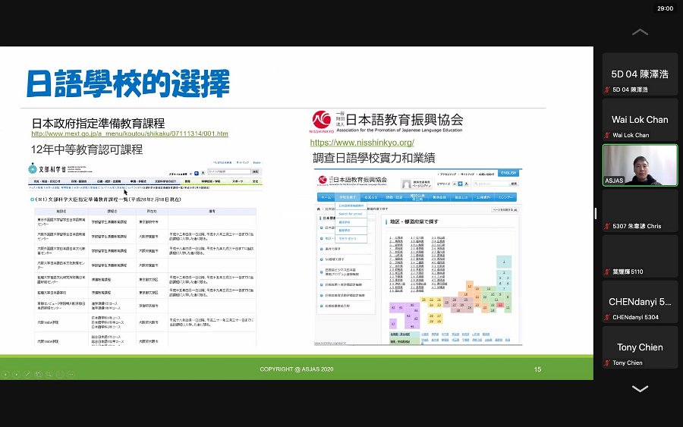
Task: Click the slide title 日語學校的選擇
Action: [x=127, y=83]
